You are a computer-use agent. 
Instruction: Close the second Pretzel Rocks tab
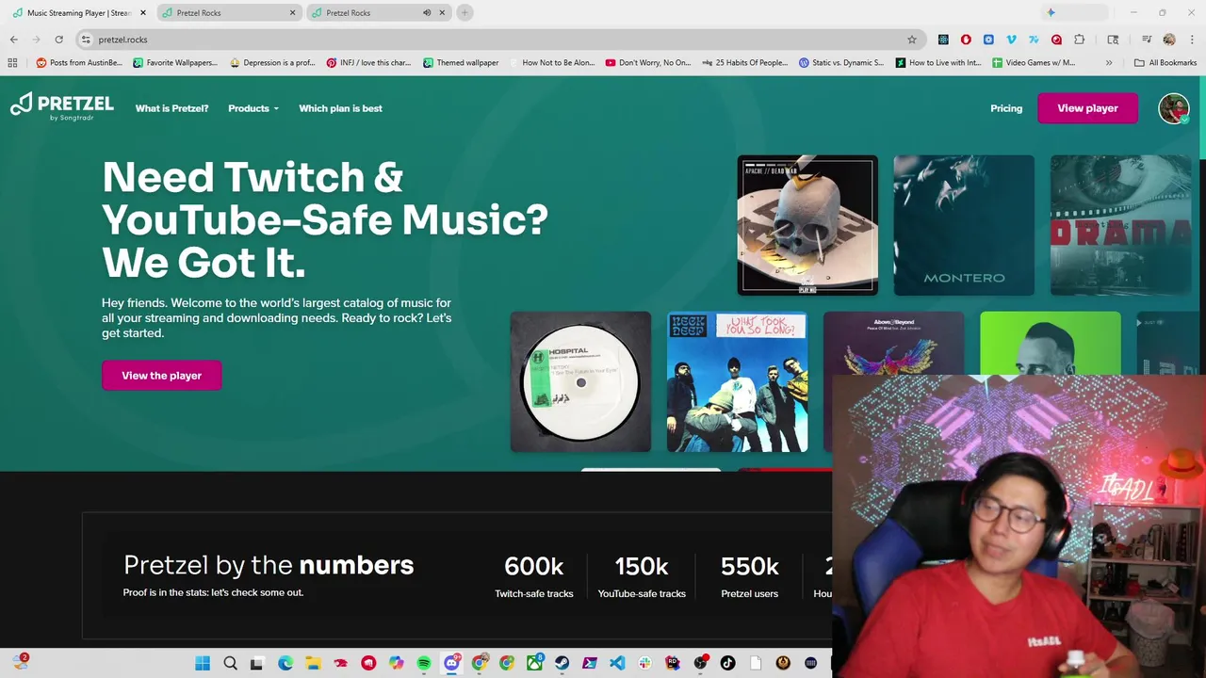pos(292,13)
